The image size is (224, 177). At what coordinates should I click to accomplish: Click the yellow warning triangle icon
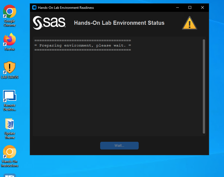pyautogui.click(x=189, y=23)
